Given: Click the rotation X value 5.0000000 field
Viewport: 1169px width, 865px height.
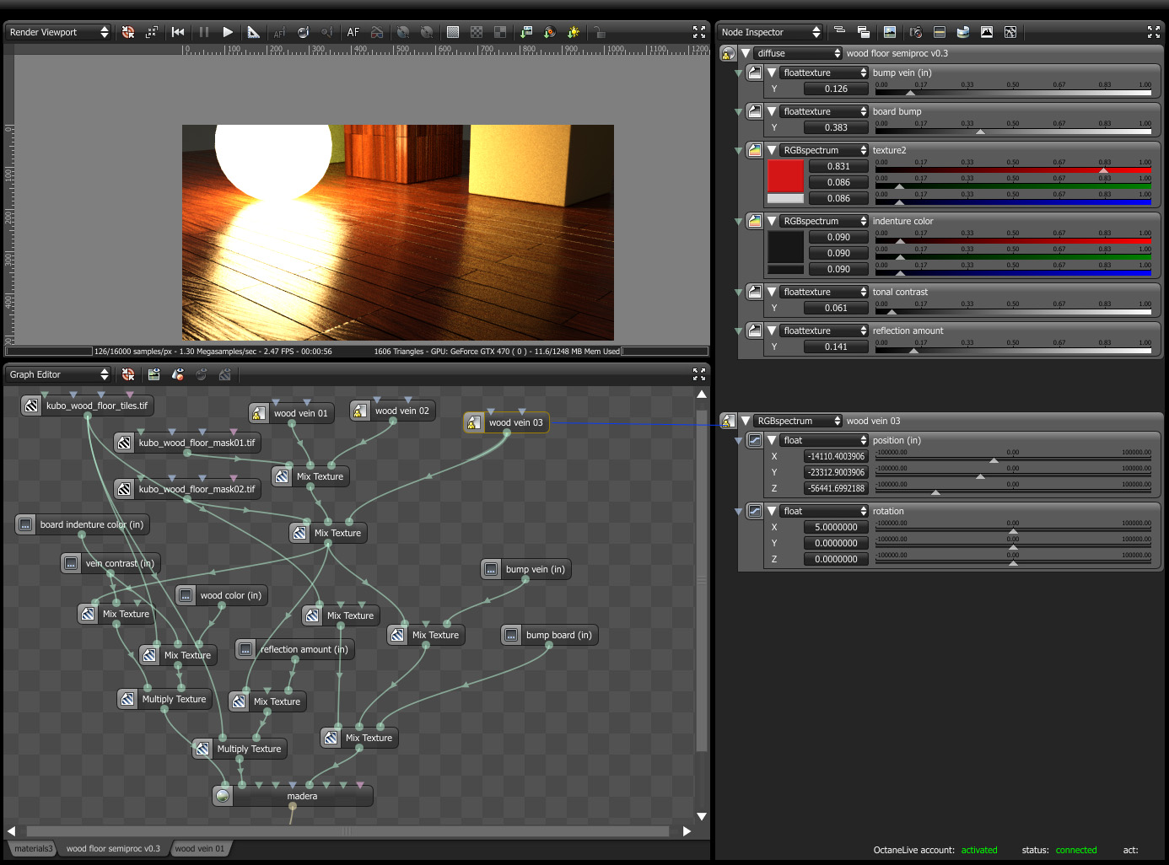Looking at the screenshot, I should tap(836, 527).
